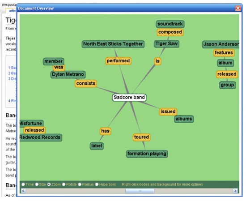Select the Dylan Metrano node

click(x=68, y=74)
